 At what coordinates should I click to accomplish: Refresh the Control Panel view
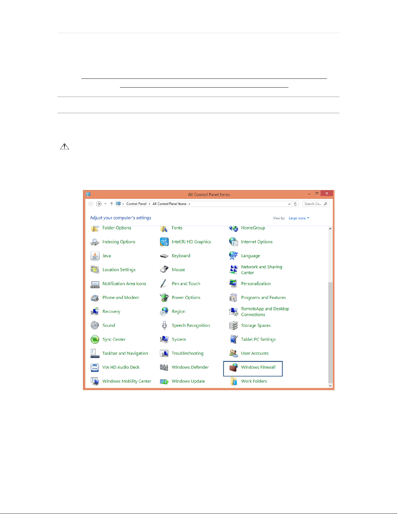coord(295,204)
